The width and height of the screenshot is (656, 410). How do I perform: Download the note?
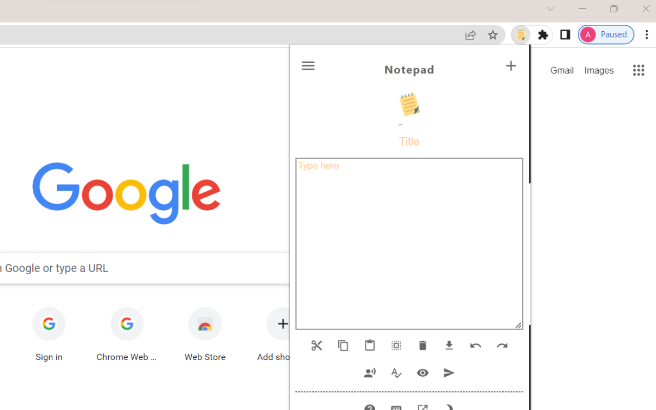coord(449,345)
